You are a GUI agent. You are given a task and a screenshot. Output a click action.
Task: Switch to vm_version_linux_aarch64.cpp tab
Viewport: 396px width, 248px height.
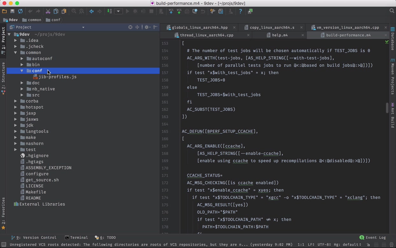(x=348, y=27)
